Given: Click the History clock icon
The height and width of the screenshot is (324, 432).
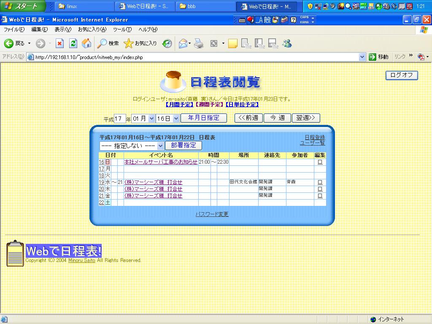Looking at the screenshot, I should coord(167,43).
